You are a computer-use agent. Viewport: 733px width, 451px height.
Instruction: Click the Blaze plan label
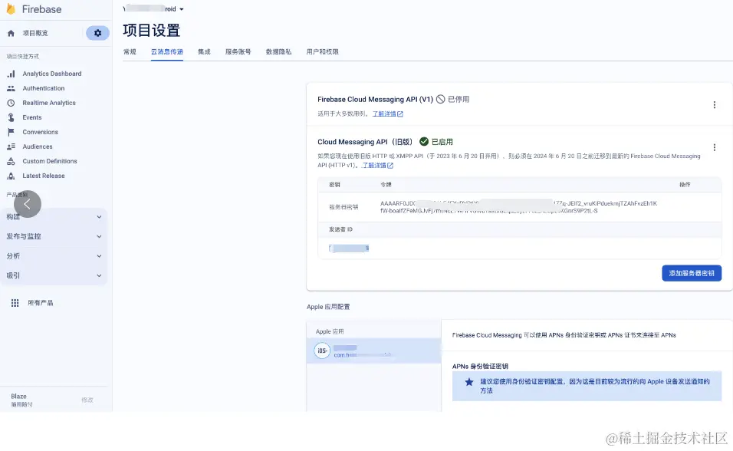[18, 397]
